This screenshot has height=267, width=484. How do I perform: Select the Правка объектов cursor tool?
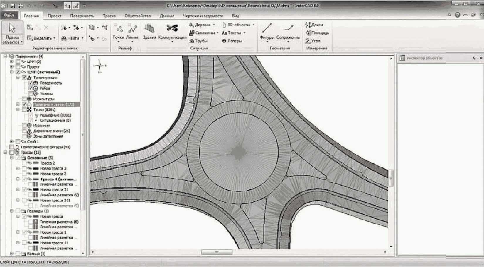tap(12, 32)
